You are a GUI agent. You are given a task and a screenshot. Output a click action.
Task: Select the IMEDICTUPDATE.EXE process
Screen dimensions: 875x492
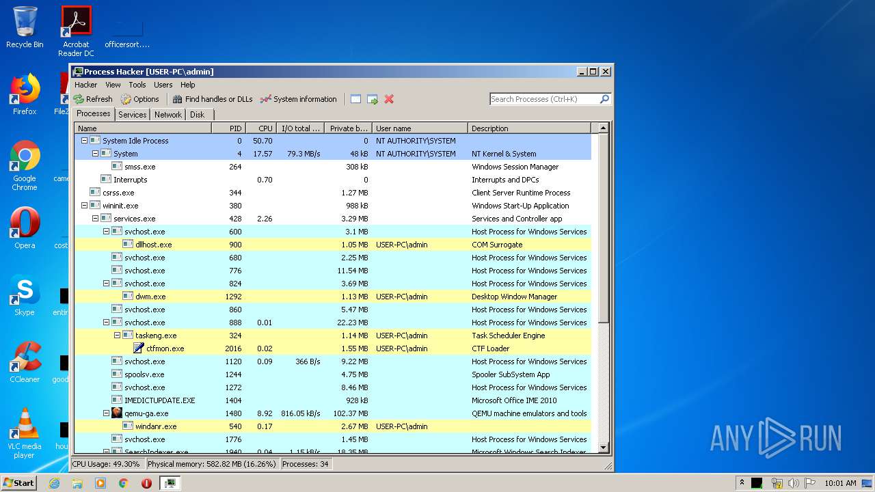333,400
